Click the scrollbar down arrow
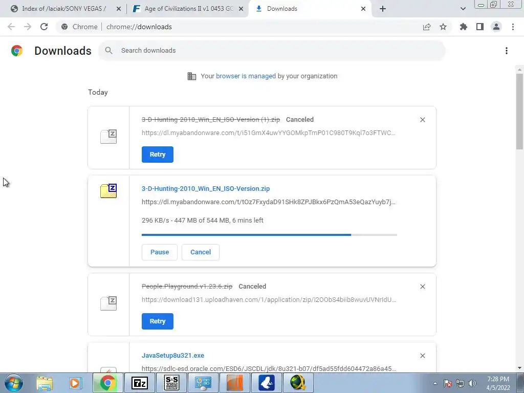524x393 pixels. (519, 368)
